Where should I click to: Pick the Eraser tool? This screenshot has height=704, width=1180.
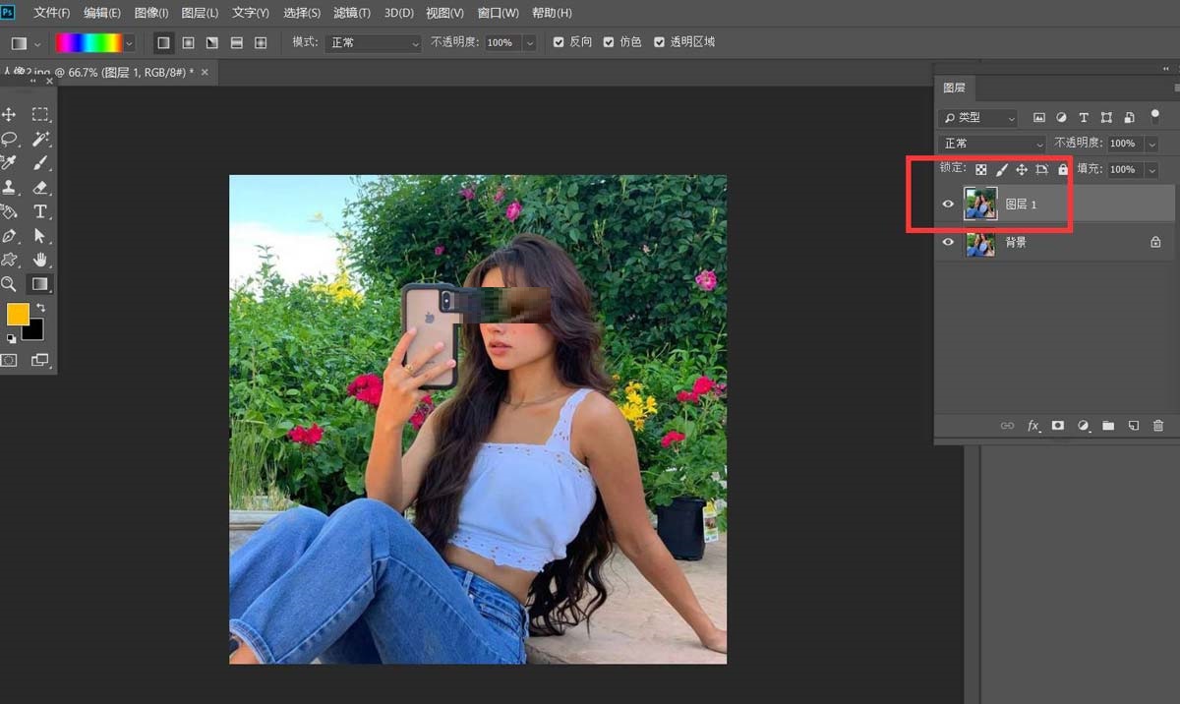point(40,187)
